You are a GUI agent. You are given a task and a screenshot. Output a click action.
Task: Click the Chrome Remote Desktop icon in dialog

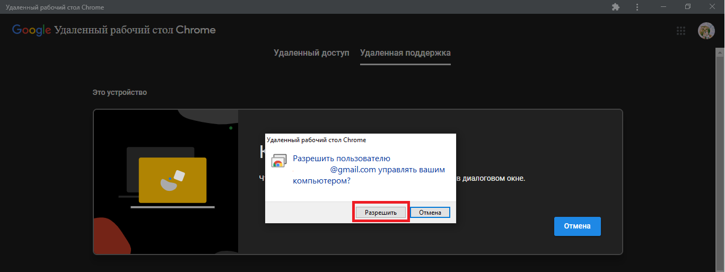point(279,161)
